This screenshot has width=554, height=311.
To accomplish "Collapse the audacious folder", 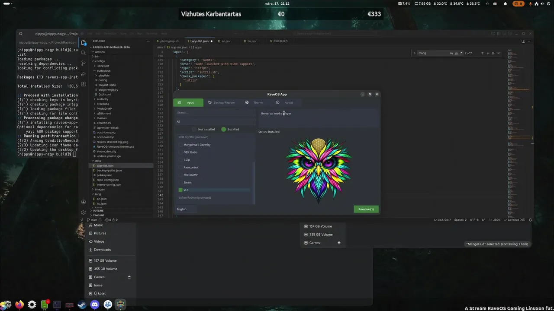I will tap(104, 71).
